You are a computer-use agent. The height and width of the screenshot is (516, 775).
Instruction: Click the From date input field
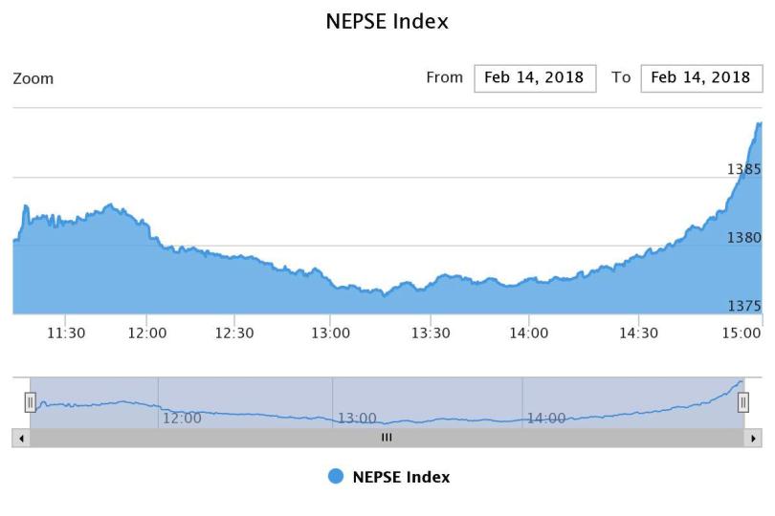(x=535, y=78)
